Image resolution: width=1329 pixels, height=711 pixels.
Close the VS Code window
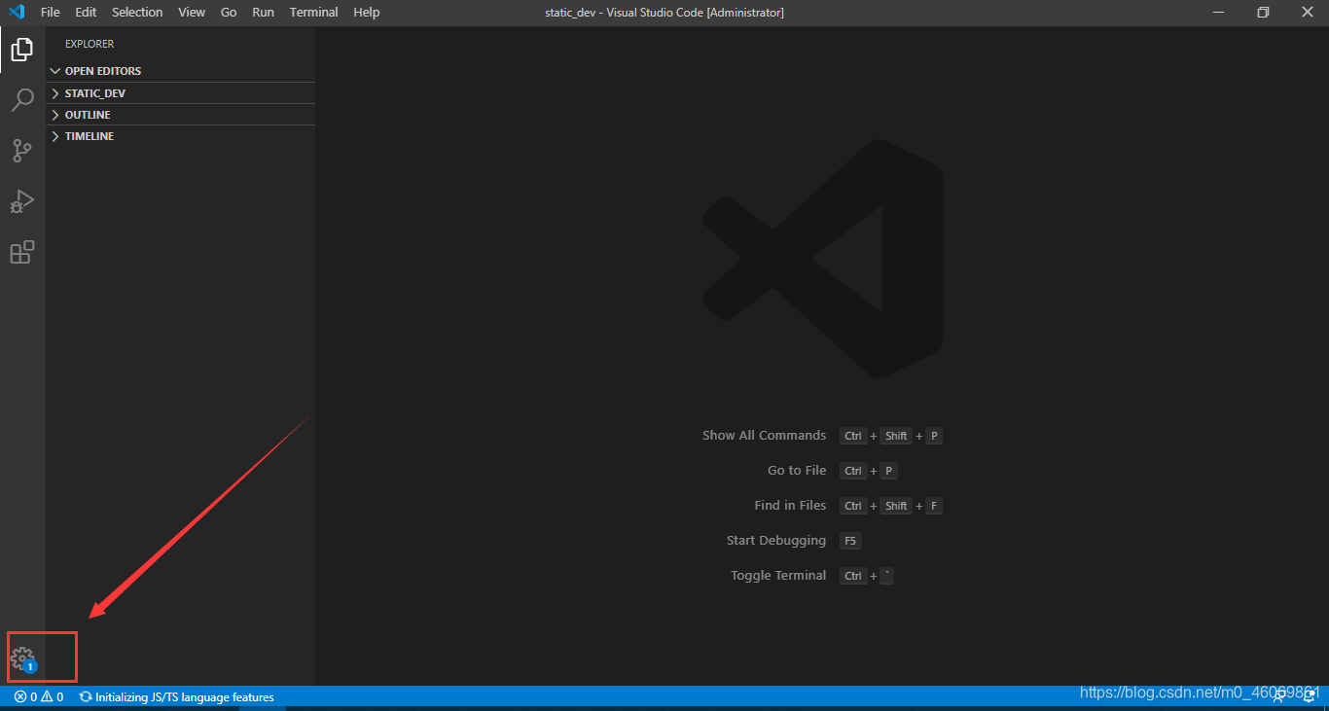point(1308,13)
